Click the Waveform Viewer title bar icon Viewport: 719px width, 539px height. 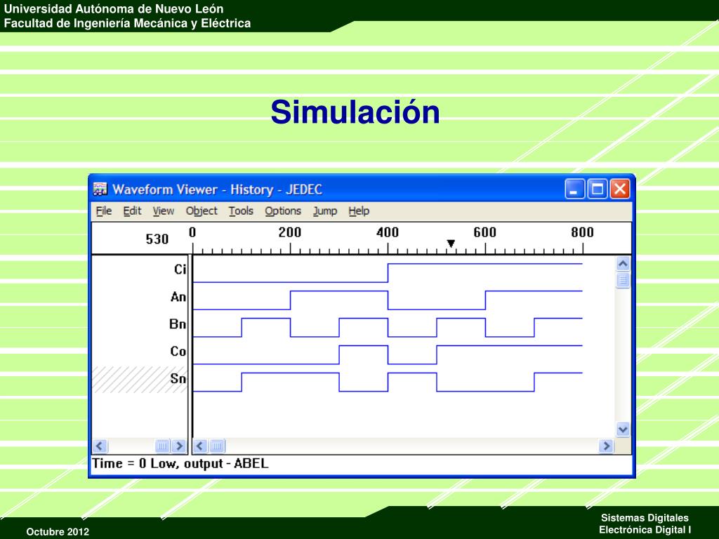100,189
